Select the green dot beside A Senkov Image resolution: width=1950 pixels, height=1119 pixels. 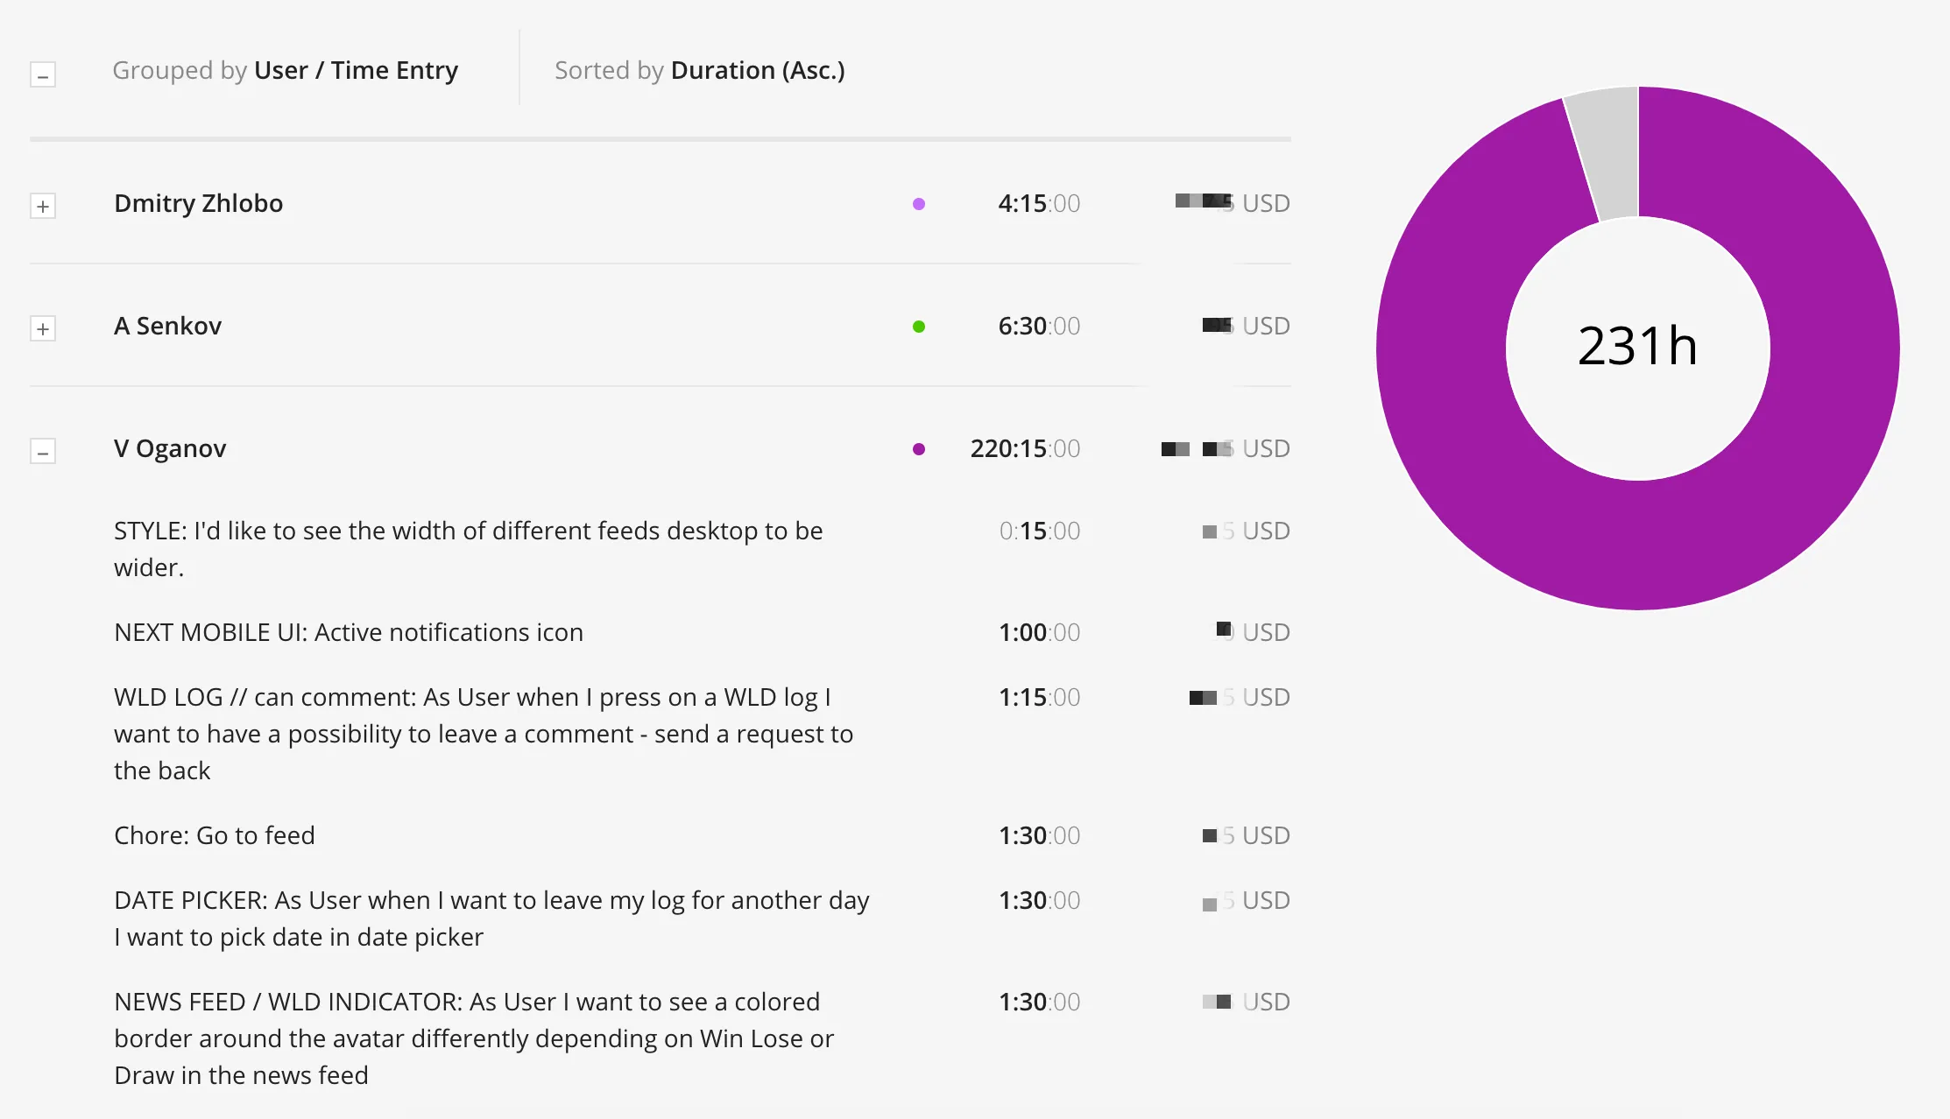click(x=918, y=326)
